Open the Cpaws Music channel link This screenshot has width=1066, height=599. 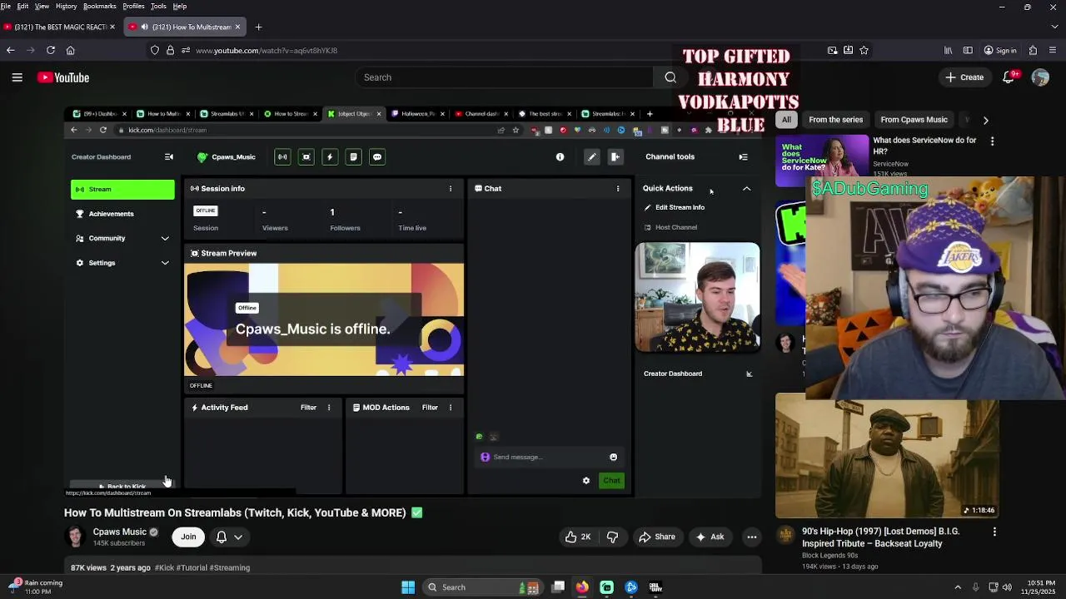(x=119, y=532)
